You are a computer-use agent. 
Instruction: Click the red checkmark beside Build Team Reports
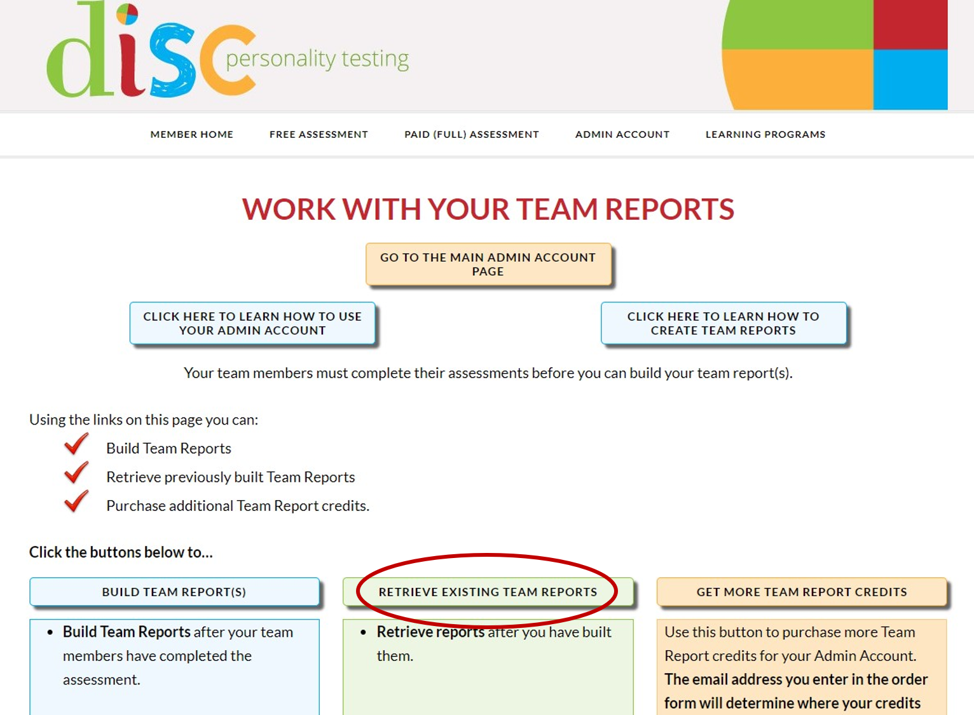pyautogui.click(x=76, y=444)
